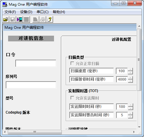144x137 pixels.
Task: Minimize the Mag One window
Action: [115, 4]
